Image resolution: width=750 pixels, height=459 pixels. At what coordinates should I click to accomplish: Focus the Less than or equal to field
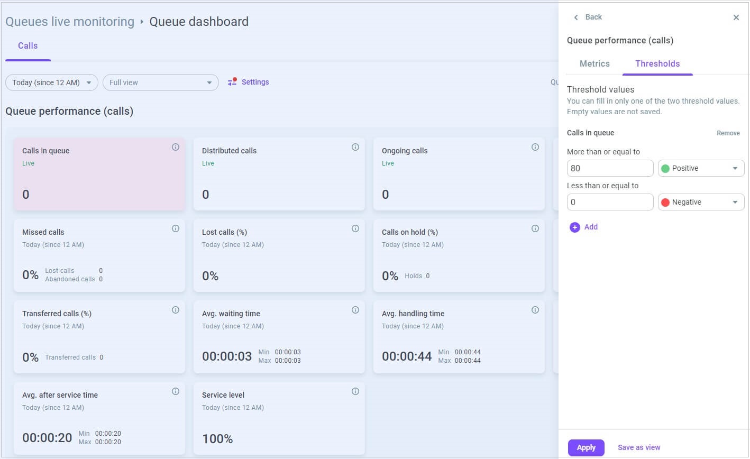610,202
